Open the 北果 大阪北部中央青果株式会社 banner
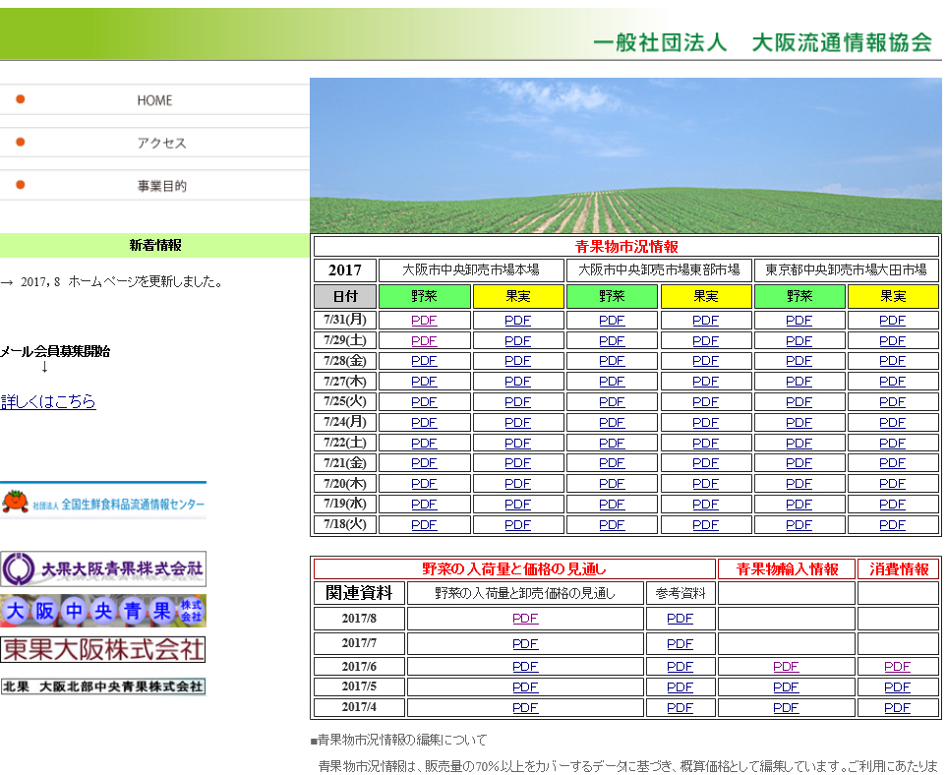Viewport: 947px width, 775px height. (103, 686)
